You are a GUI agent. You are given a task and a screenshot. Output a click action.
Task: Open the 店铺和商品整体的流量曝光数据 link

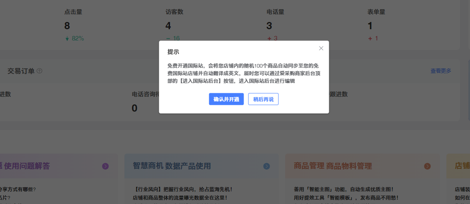tap(180, 198)
